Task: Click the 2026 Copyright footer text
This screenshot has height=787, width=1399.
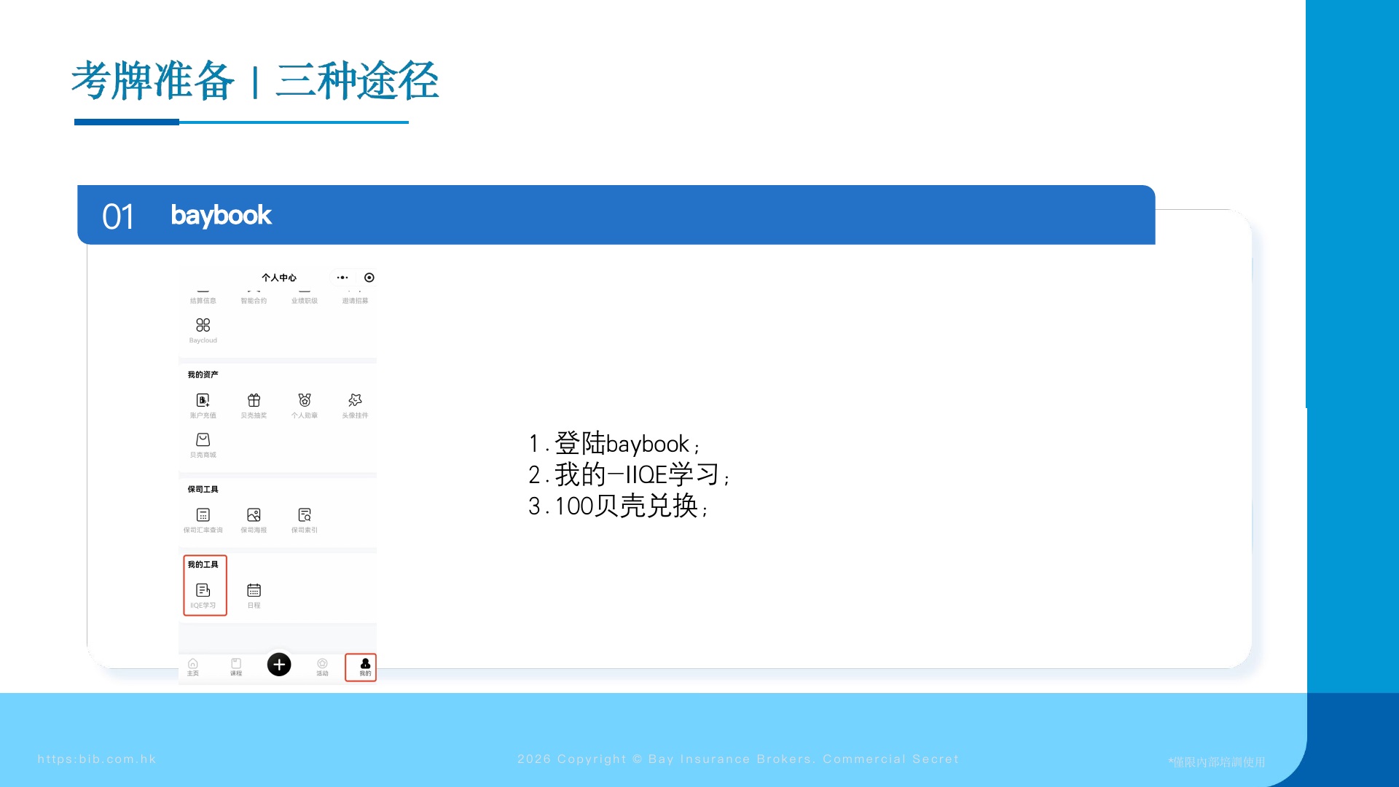Action: point(738,759)
